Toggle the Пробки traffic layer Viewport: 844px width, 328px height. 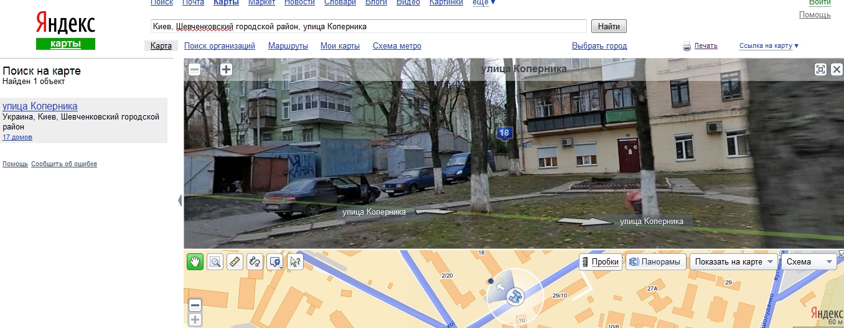(x=601, y=262)
